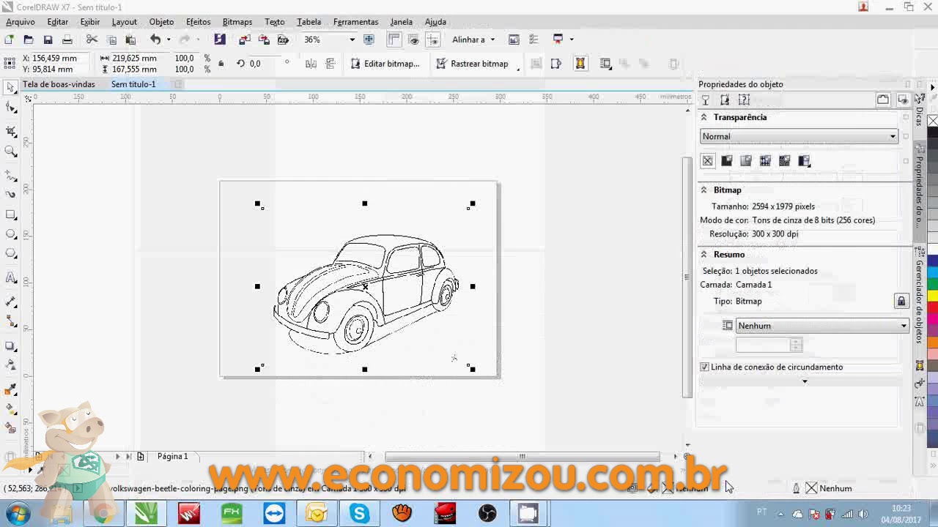Toggle scroll/tabs mode in properties docker

point(883,100)
